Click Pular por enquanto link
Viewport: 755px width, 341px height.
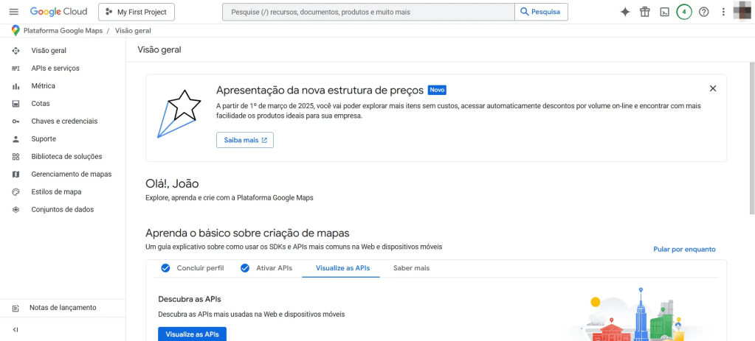[x=684, y=249]
